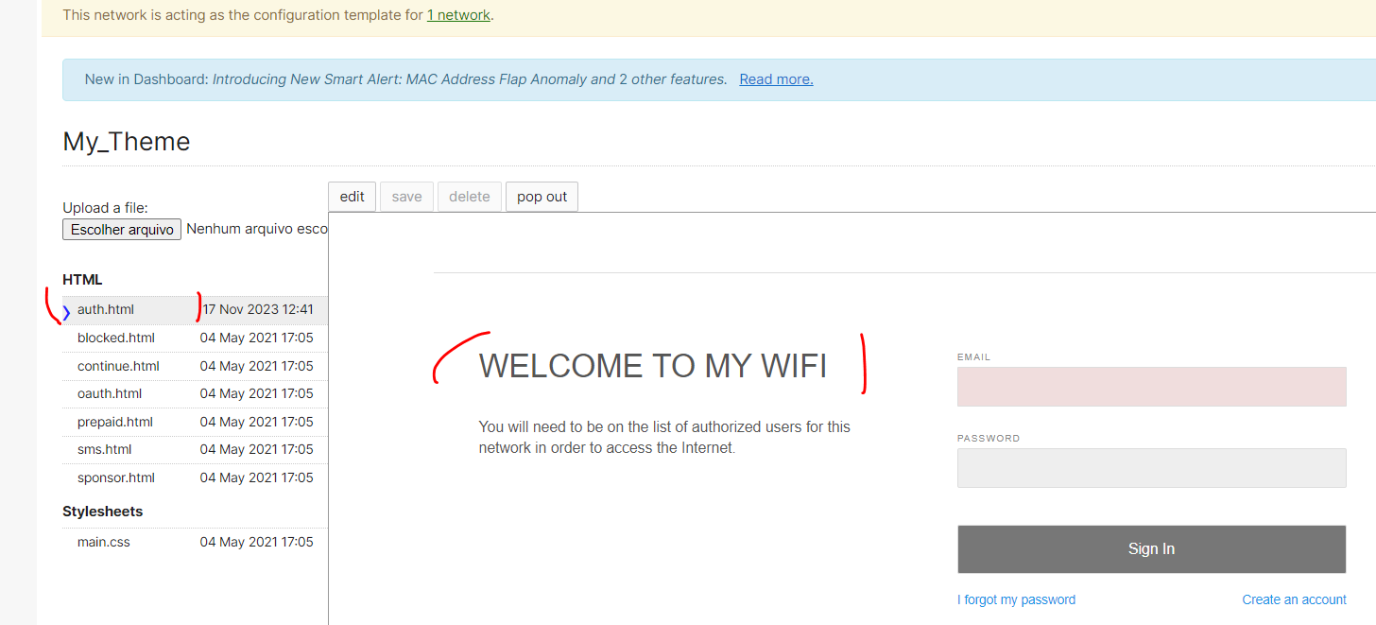Click the I forgot my password link
The width and height of the screenshot is (1376, 625).
click(x=1016, y=599)
